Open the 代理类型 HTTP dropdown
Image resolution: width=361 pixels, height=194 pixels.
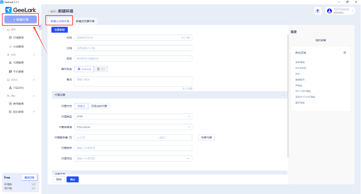point(133,116)
